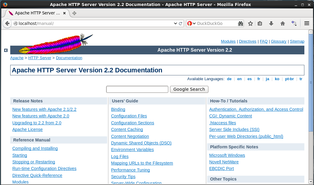The height and width of the screenshot is (185, 314).
Task: Open the chat status icon dropdown
Action: (x=294, y=23)
